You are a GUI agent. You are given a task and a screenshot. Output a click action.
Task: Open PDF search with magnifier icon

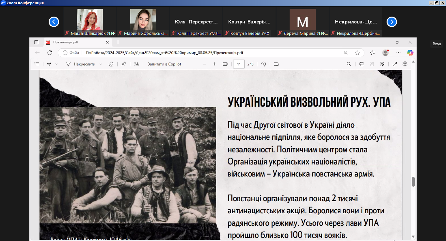click(349, 64)
